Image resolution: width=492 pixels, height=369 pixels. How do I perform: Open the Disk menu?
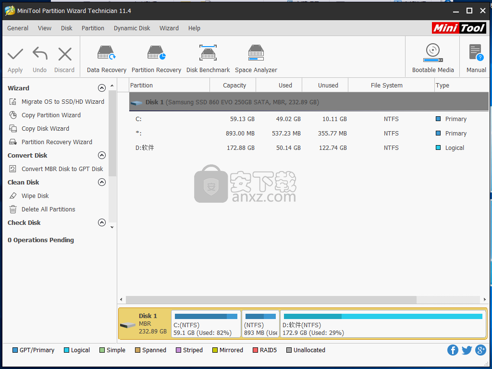[66, 28]
